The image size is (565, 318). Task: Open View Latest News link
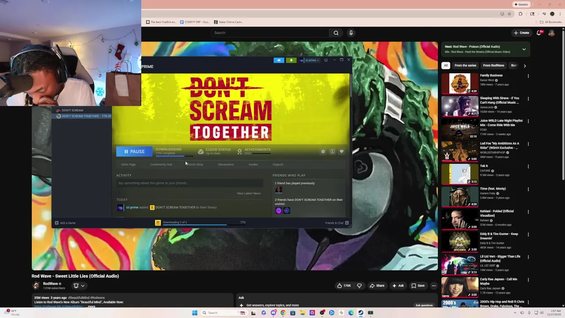[249, 193]
